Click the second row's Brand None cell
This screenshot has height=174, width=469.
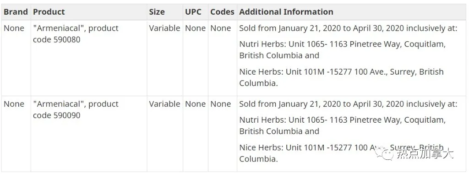pos(16,134)
